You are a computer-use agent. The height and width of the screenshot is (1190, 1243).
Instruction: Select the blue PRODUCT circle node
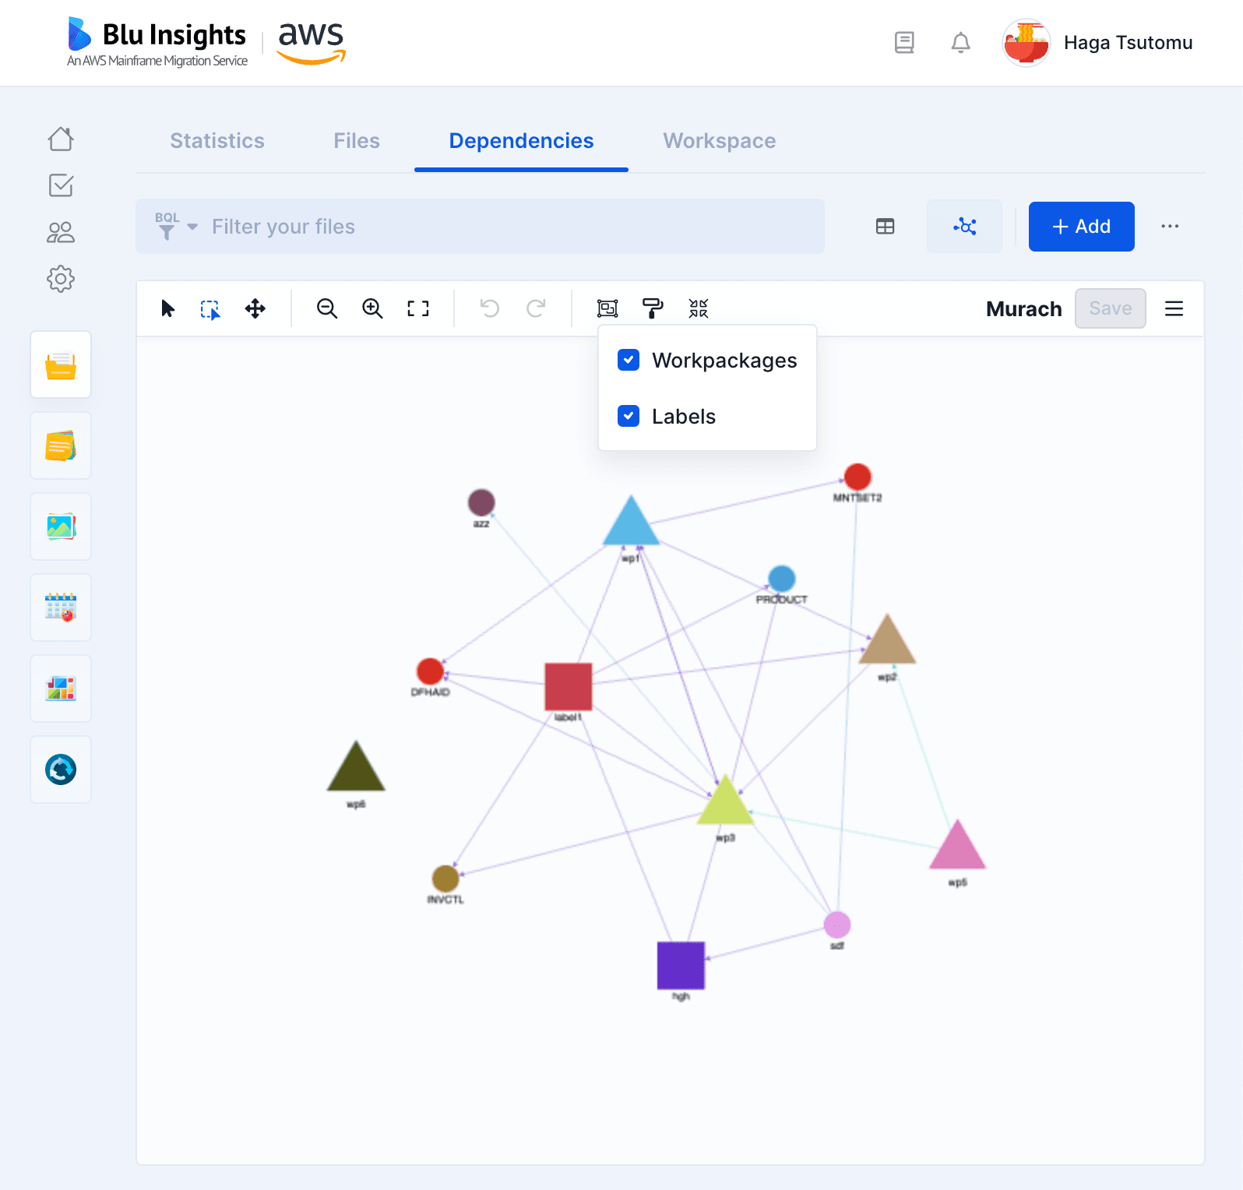[782, 579]
